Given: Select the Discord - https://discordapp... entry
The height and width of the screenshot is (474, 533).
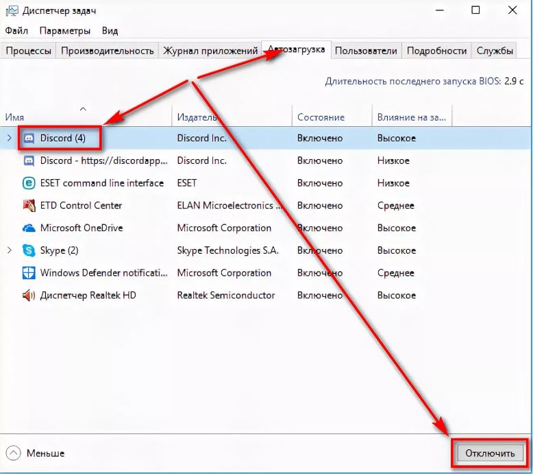Looking at the screenshot, I should tap(104, 161).
